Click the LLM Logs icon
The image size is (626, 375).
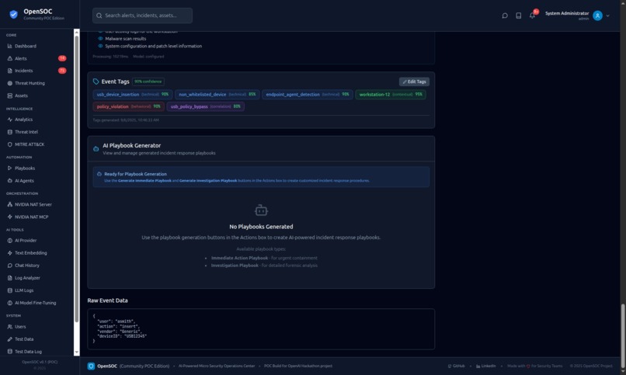coord(9,290)
